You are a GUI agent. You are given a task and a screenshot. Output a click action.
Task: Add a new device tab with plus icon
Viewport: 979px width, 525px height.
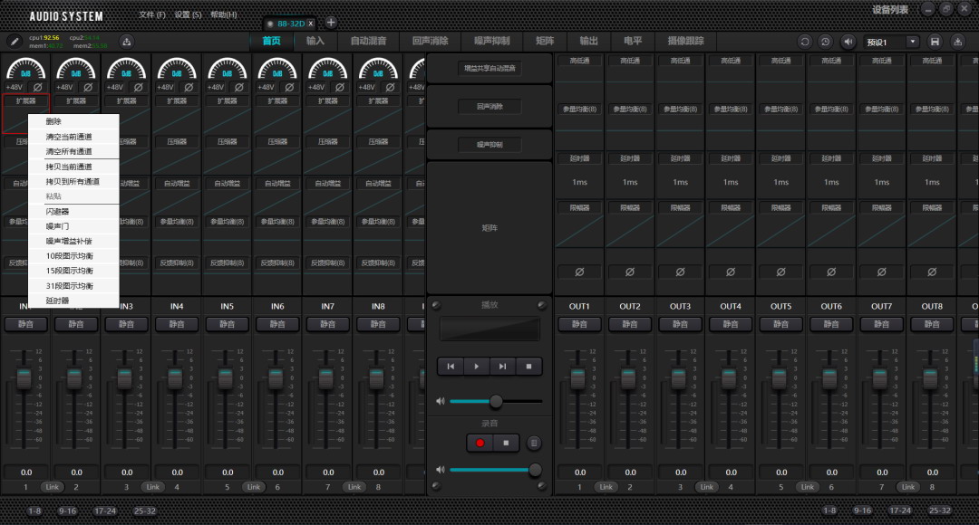(331, 23)
